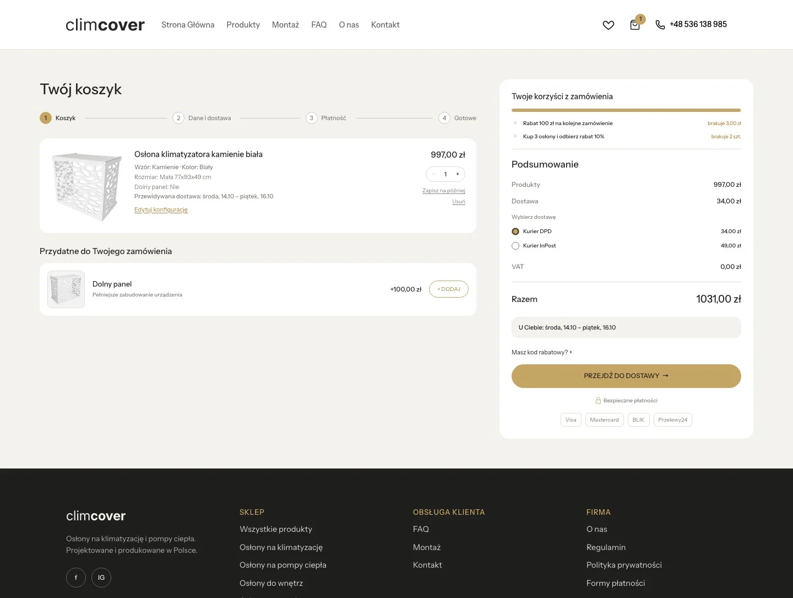Screen dimensions: 793x598
Task: Open the Facebook icon in footer
Action: pyautogui.click(x=76, y=578)
